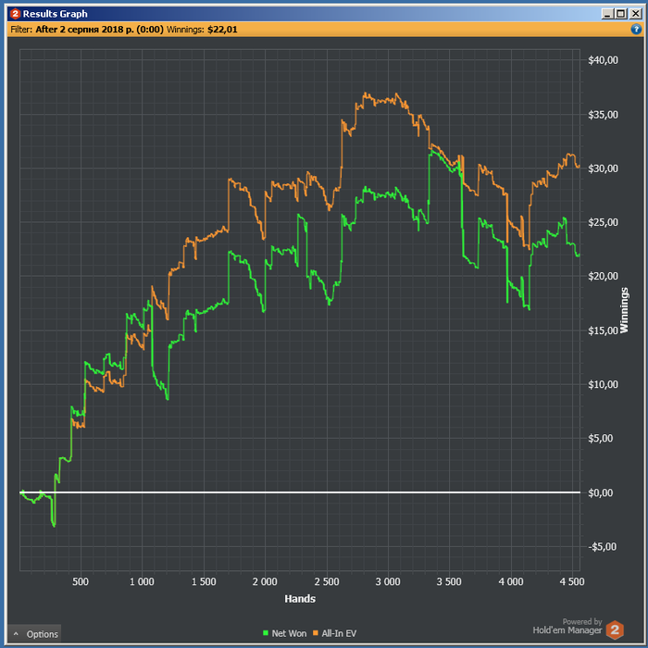Screen dimensions: 648x648
Task: Click the filter text "After 2 серпня 2018 р. (0:00)"
Action: [x=100, y=30]
